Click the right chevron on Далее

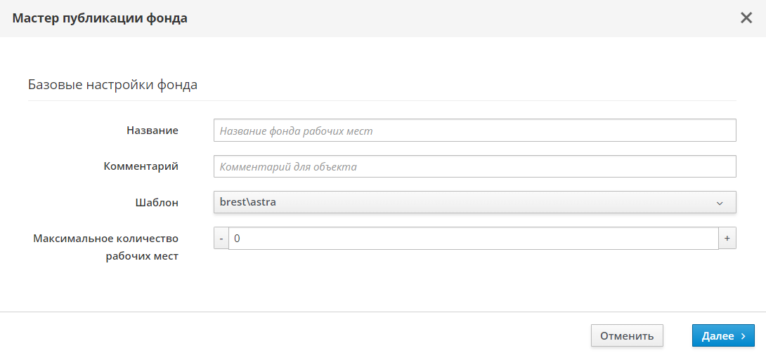pyautogui.click(x=744, y=336)
